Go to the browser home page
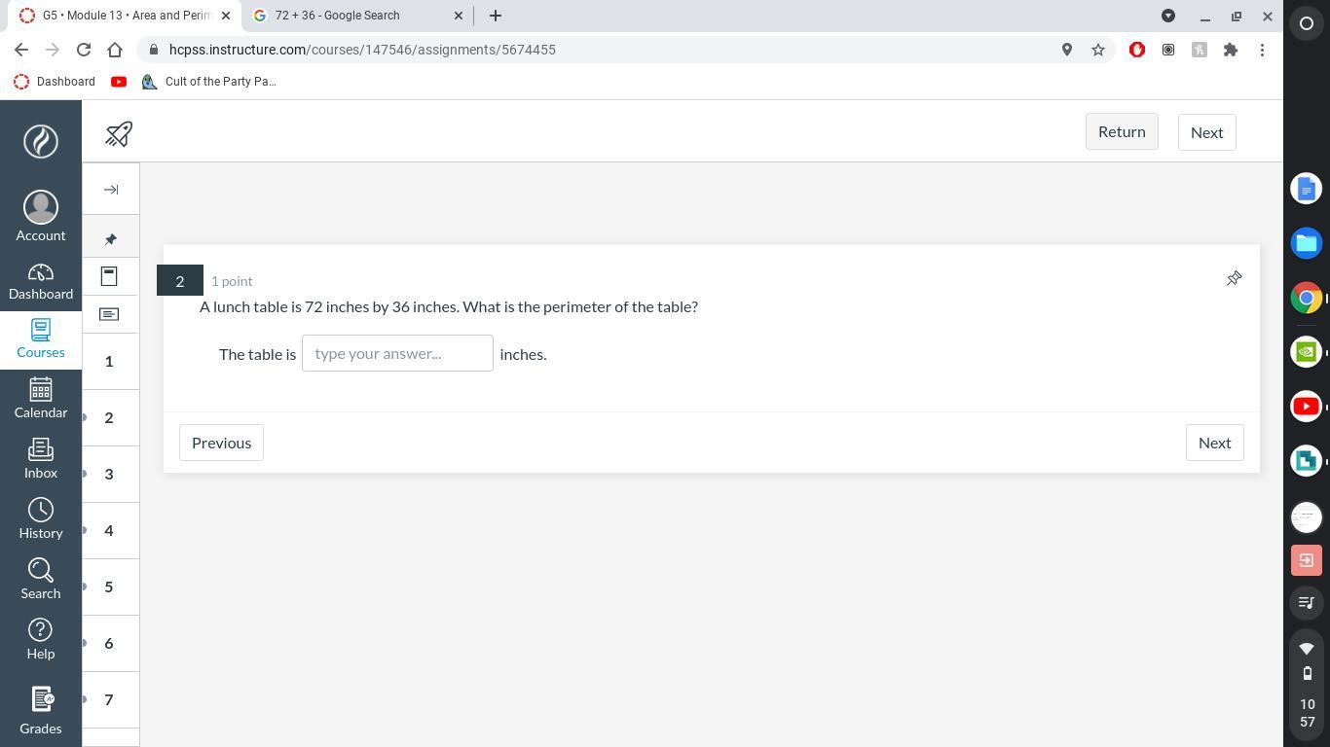Screen dimensions: 1330x747 click(115, 50)
